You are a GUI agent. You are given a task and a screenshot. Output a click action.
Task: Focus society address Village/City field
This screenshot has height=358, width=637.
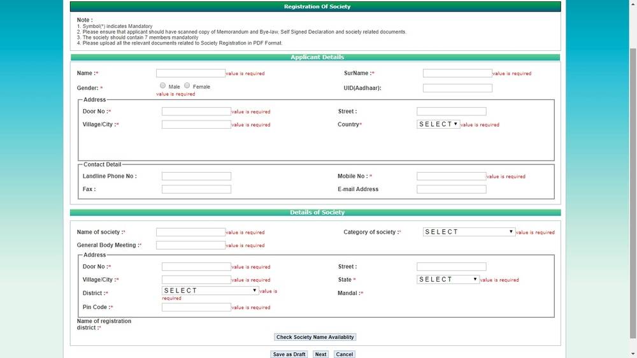click(x=196, y=280)
